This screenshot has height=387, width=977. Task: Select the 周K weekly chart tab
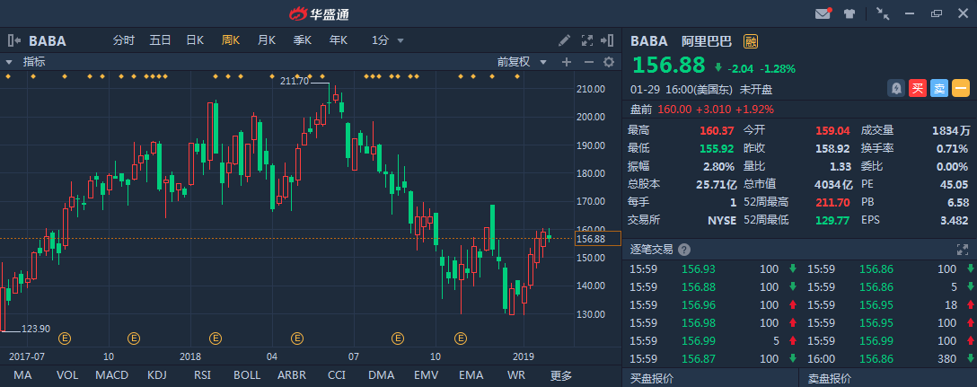(231, 40)
